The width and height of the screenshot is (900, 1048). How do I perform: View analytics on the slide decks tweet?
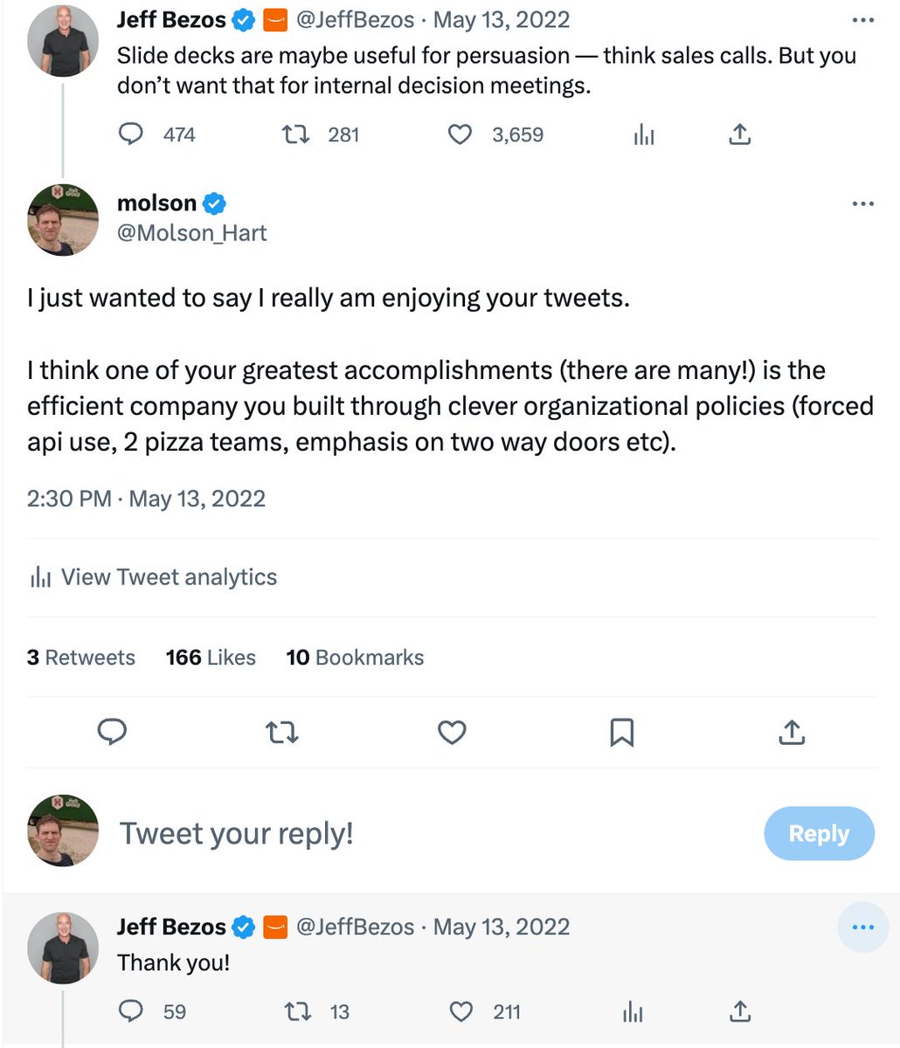644,134
